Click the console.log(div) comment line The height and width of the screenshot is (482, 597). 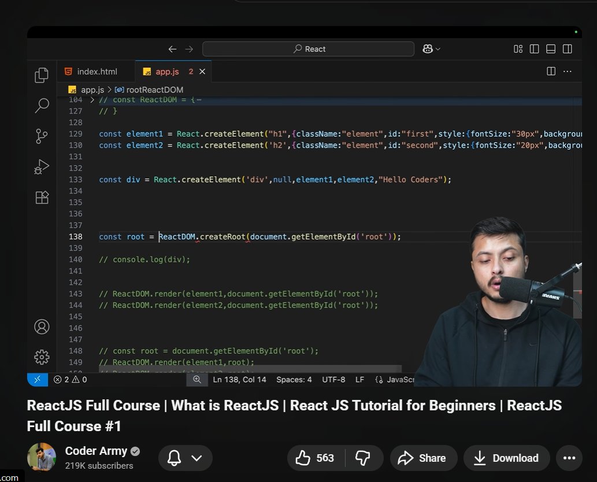pyautogui.click(x=144, y=259)
